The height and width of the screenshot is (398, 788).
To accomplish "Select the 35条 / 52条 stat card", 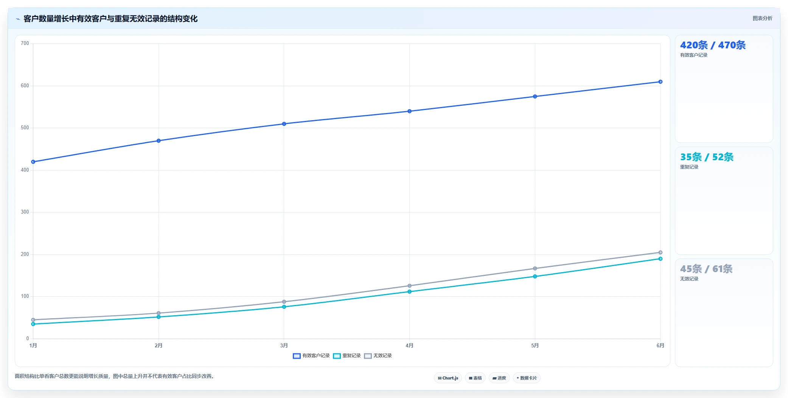I will 724,201.
